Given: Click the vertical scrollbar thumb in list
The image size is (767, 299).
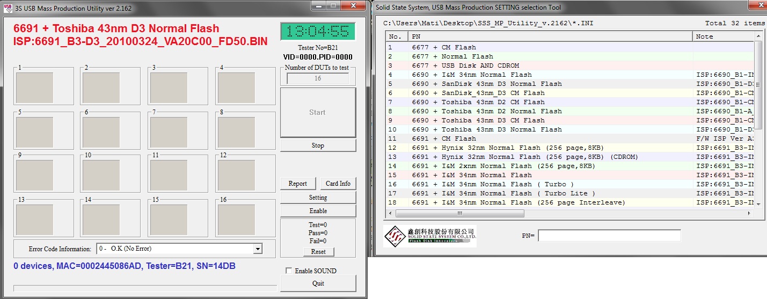Looking at the screenshot, I should 759,85.
